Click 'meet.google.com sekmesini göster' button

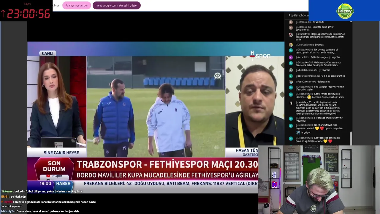(117, 5)
